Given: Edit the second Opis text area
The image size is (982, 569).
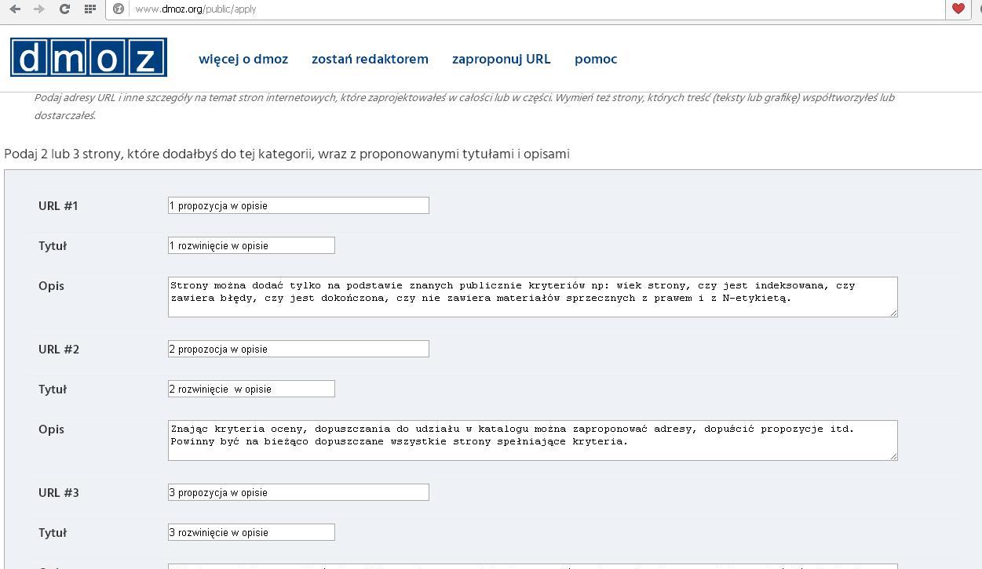Looking at the screenshot, I should (x=532, y=440).
